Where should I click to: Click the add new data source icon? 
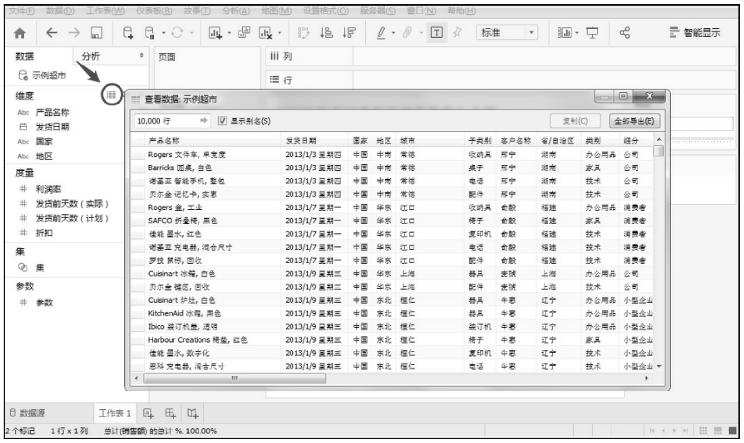[x=128, y=33]
